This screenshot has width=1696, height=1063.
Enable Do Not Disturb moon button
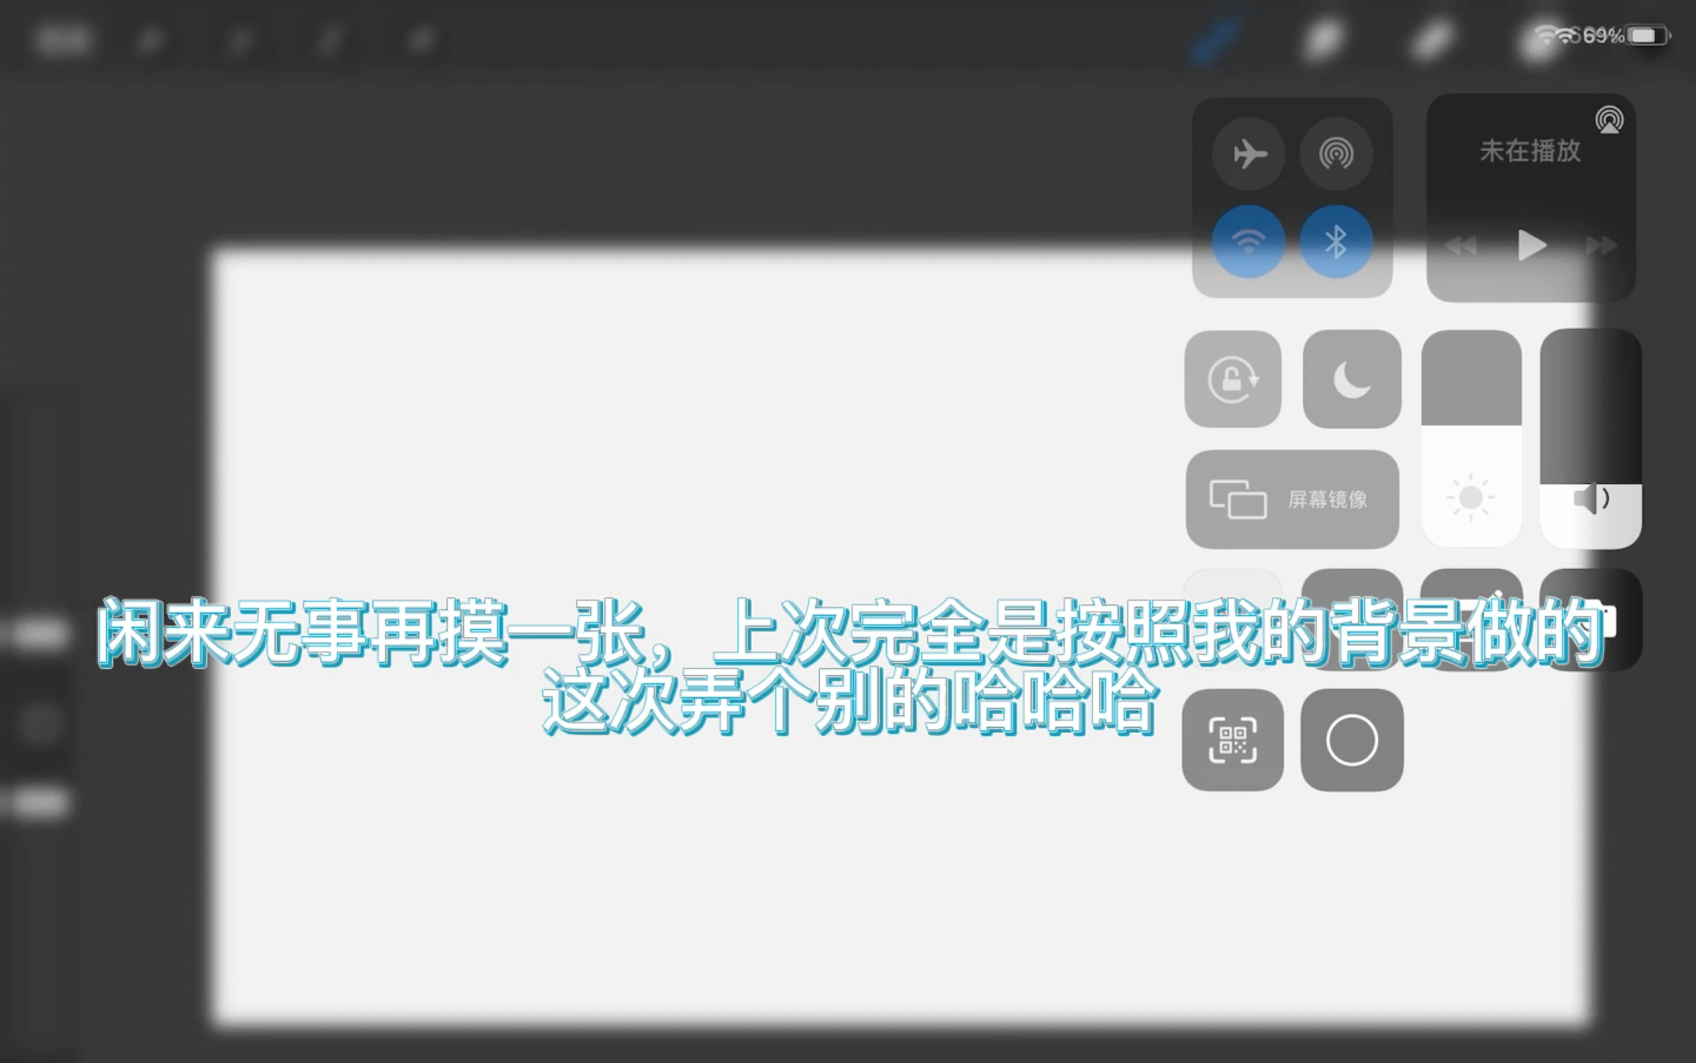(1351, 379)
